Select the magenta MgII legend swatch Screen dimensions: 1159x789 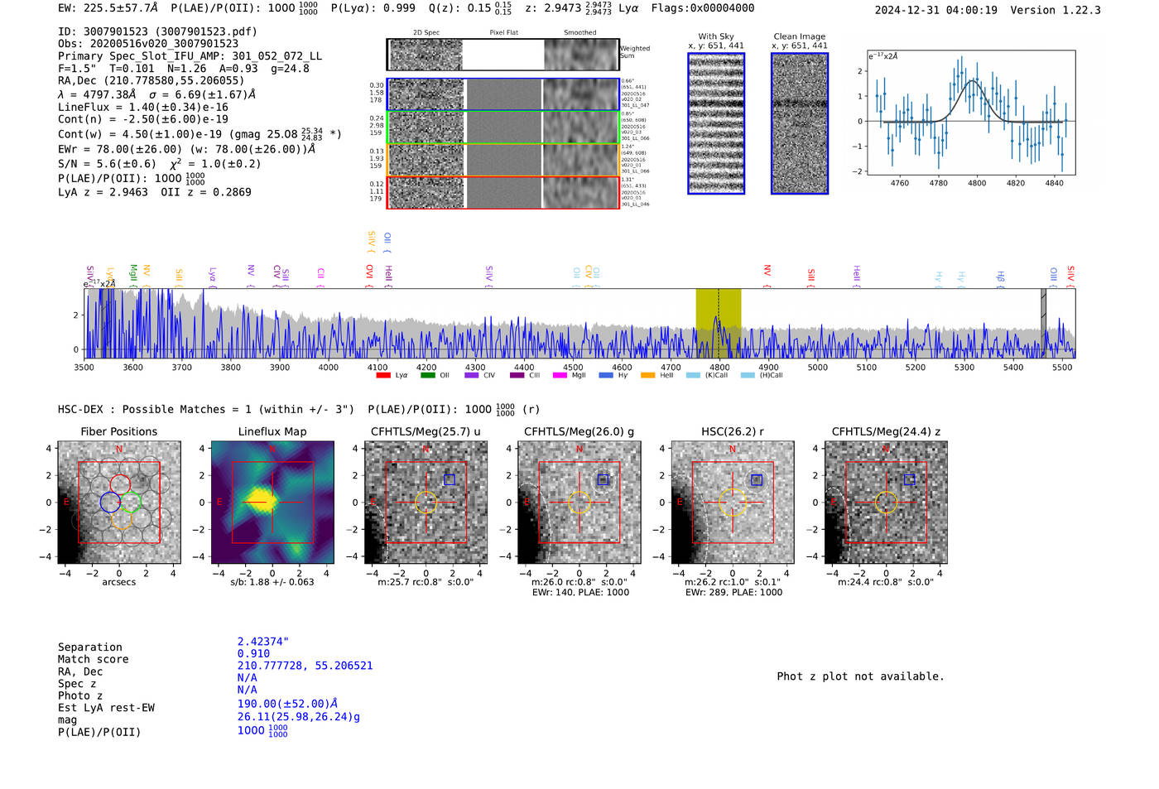(x=560, y=375)
